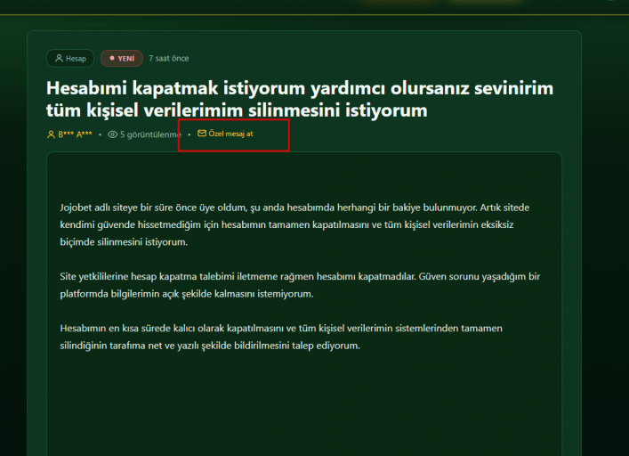Click the YENİ status badge

(x=122, y=58)
